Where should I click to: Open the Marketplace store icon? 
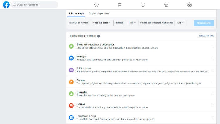[166, 5]
